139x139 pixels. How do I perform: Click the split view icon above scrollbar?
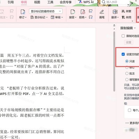(114, 25)
